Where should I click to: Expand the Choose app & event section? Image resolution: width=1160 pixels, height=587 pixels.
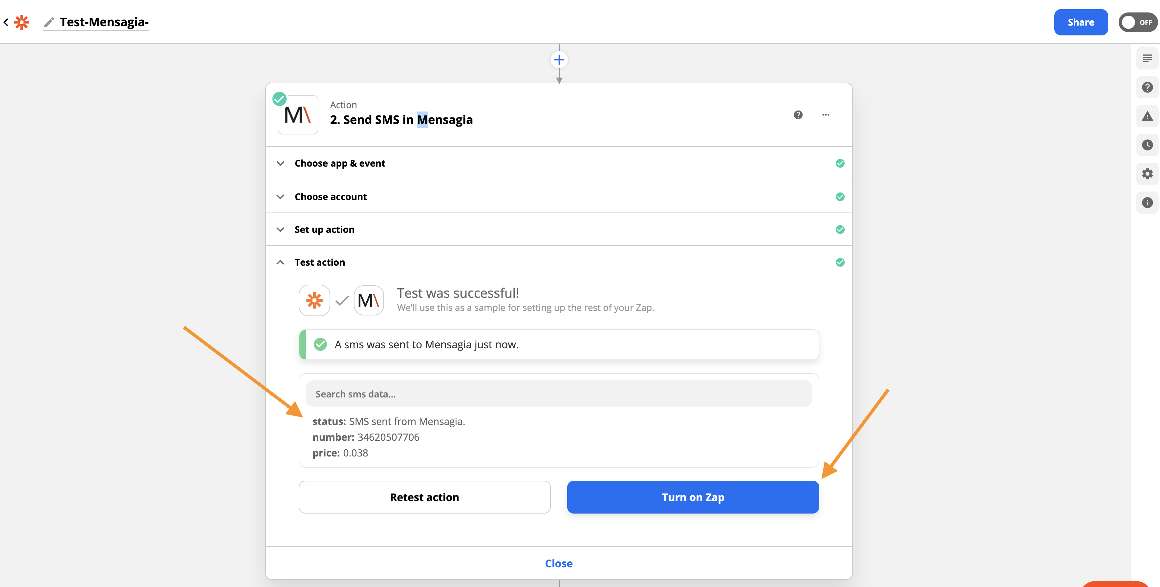pos(339,163)
